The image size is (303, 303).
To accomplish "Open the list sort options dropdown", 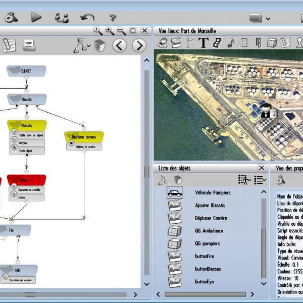I will (x=260, y=180).
